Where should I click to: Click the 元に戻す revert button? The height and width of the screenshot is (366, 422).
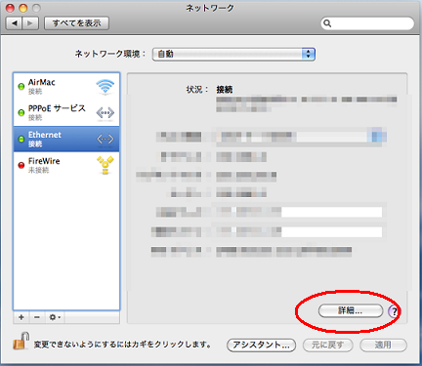[328, 345]
